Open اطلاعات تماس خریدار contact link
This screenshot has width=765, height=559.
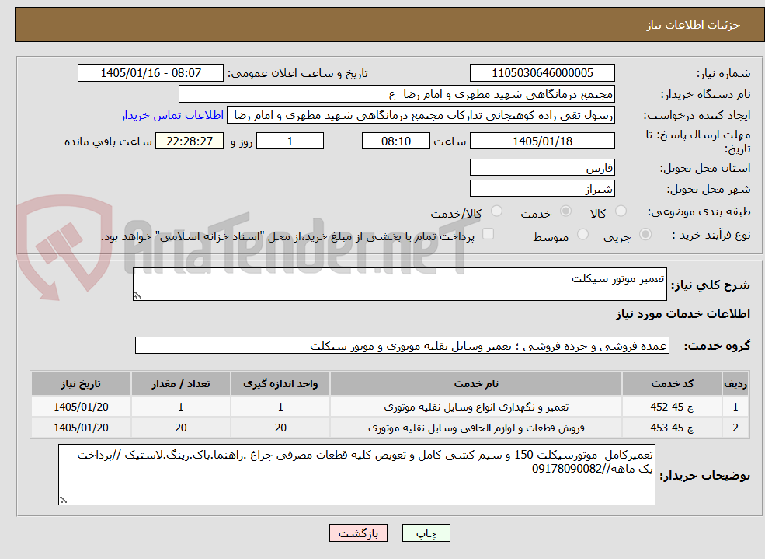(172, 115)
